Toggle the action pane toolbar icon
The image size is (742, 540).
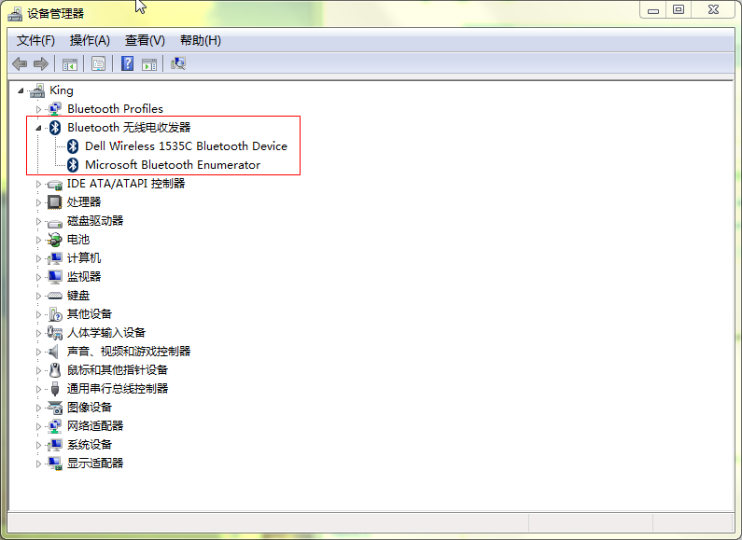coord(149,63)
